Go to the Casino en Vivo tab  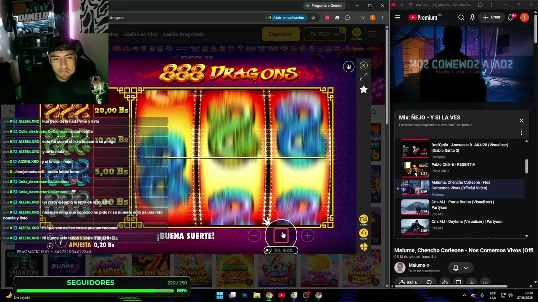click(x=140, y=34)
